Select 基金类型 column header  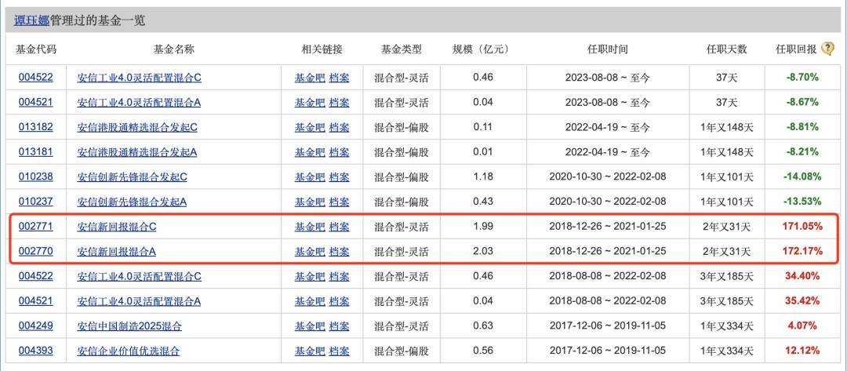[402, 49]
